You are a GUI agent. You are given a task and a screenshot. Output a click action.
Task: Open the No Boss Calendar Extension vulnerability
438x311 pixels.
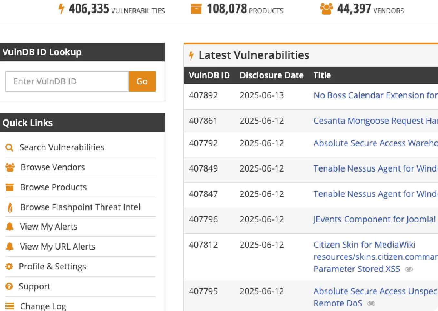[375, 95]
